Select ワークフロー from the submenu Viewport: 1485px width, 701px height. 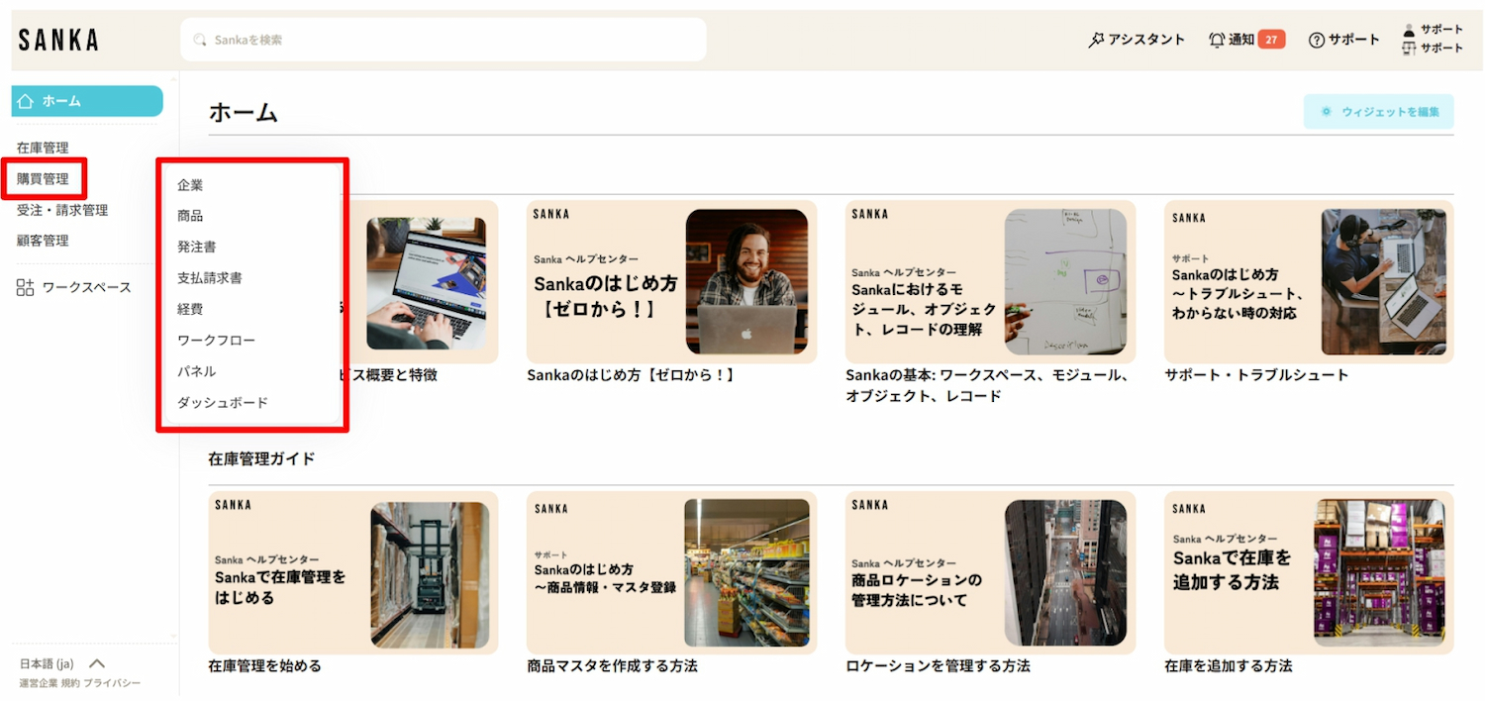[x=216, y=340]
